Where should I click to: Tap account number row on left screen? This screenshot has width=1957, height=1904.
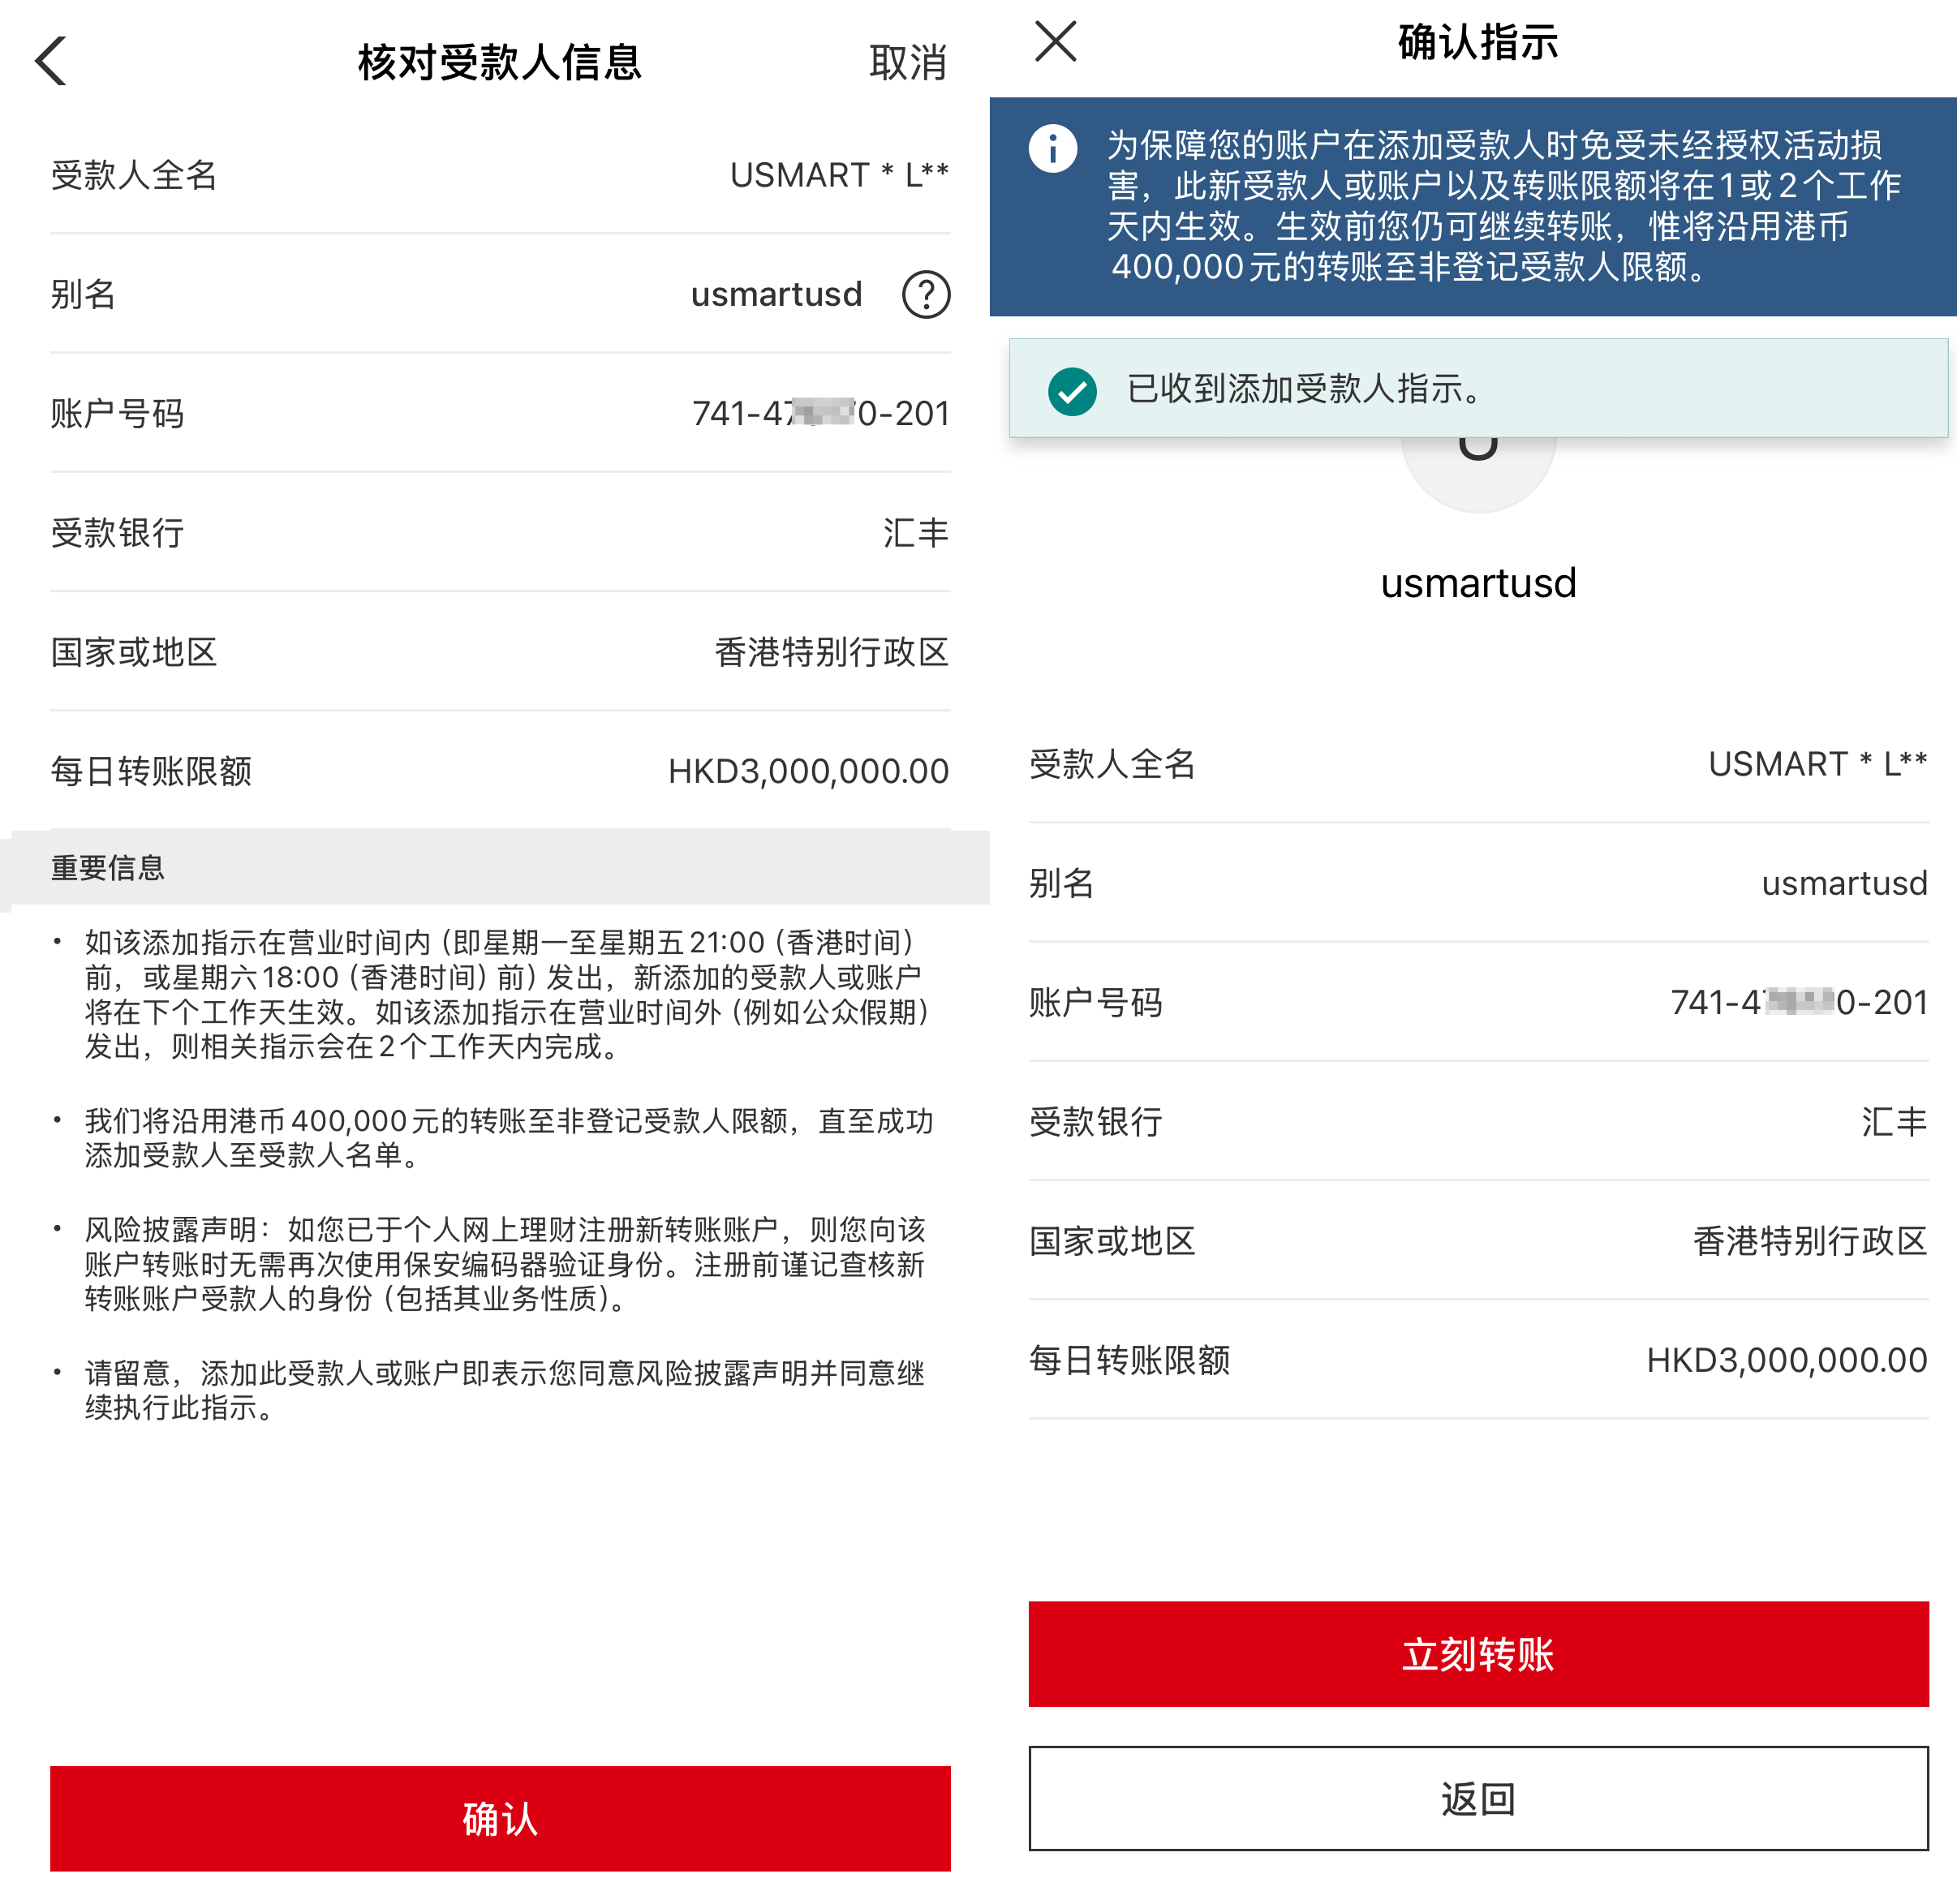click(500, 413)
